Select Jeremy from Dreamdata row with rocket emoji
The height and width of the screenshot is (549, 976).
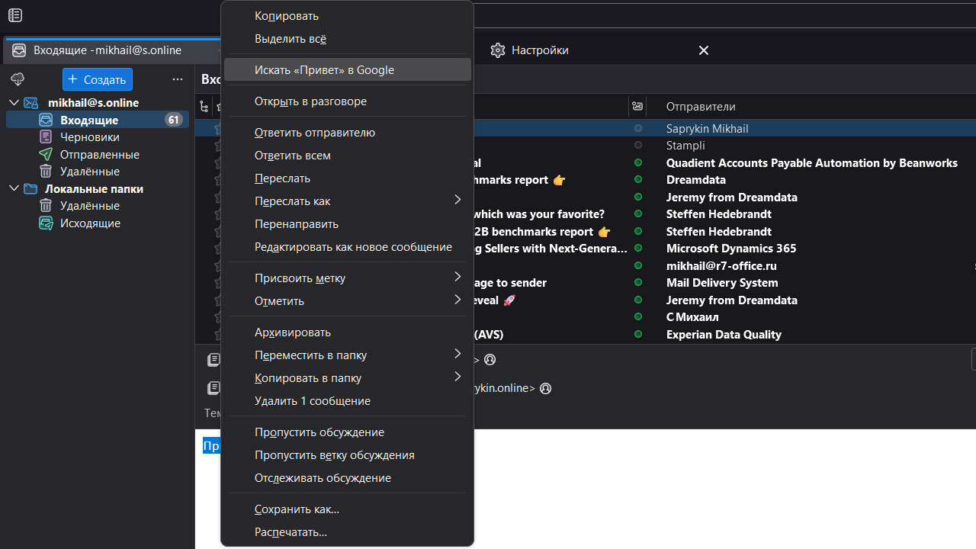(x=586, y=300)
